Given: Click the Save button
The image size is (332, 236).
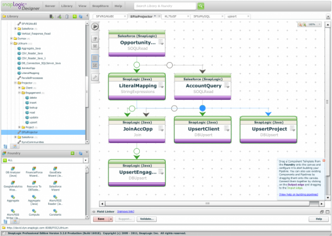Looking at the screenshot, I should [101, 219].
